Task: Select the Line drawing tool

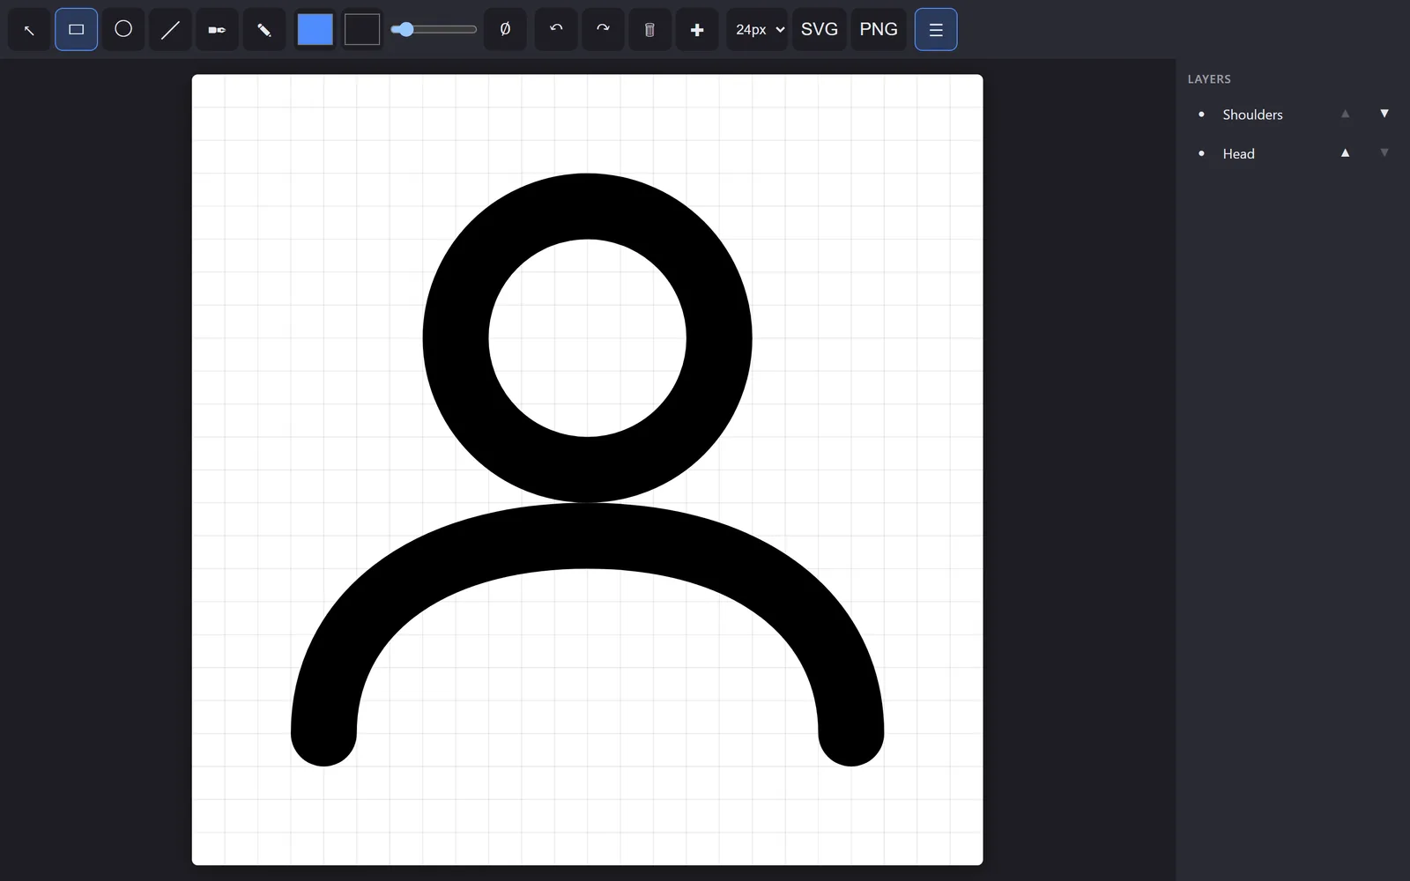Action: click(170, 30)
